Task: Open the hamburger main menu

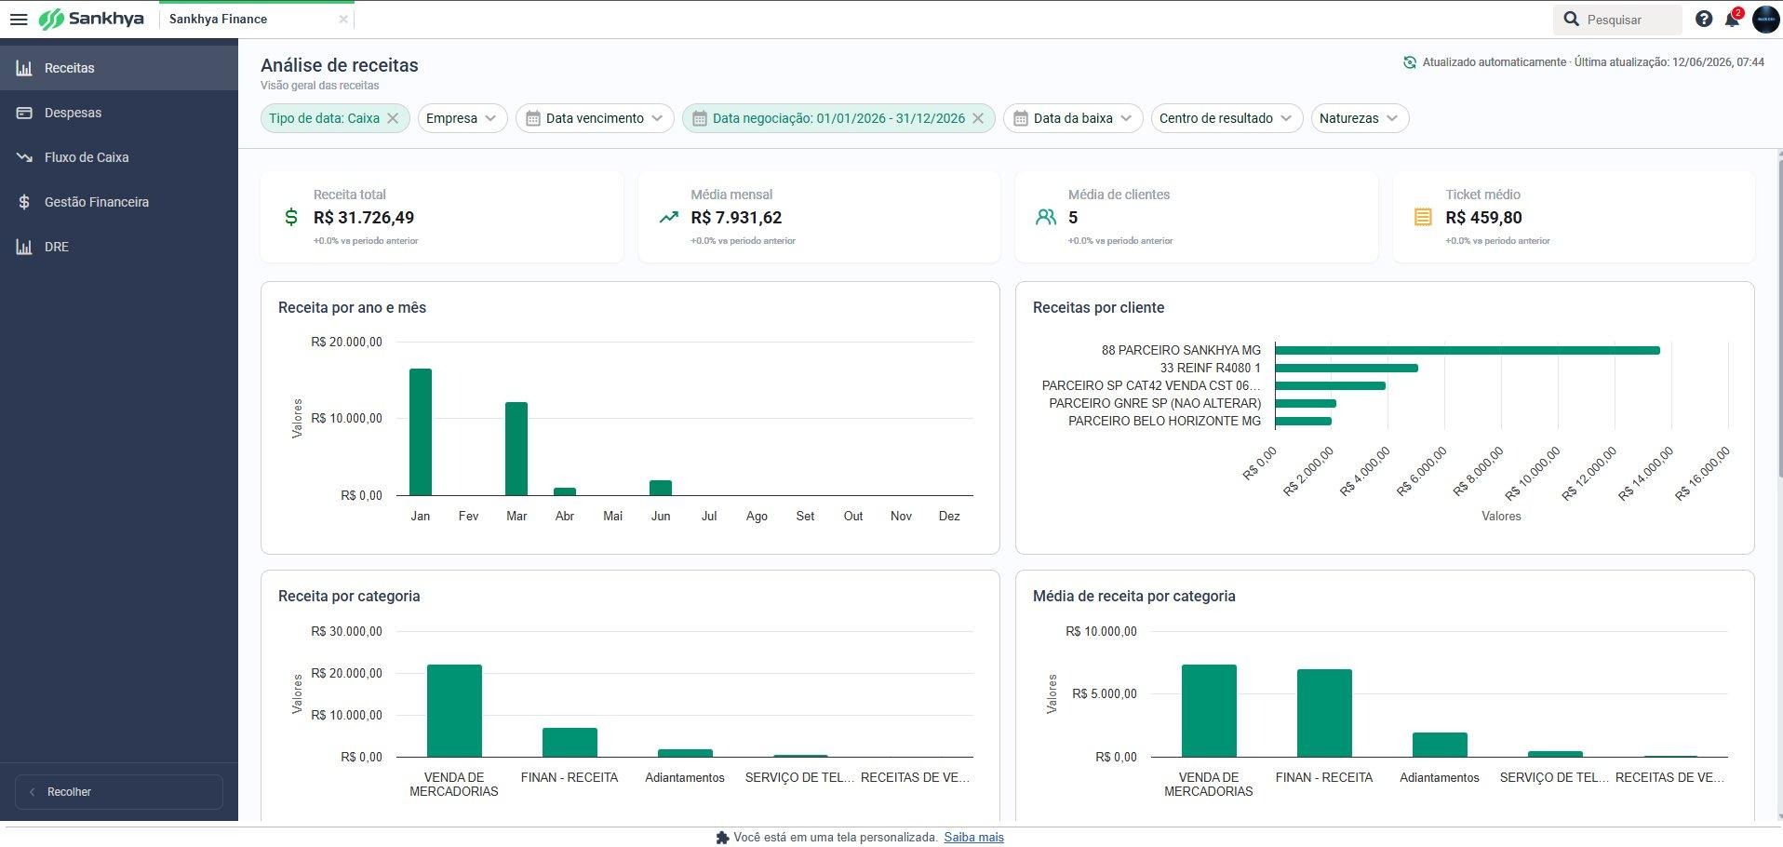Action: pos(19,20)
